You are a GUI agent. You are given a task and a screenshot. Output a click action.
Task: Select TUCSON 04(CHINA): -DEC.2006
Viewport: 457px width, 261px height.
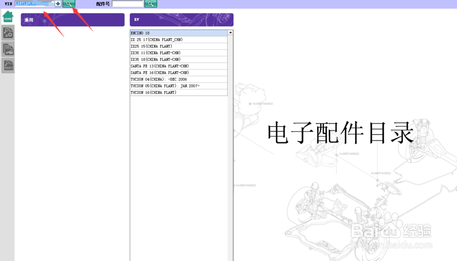[x=179, y=79]
